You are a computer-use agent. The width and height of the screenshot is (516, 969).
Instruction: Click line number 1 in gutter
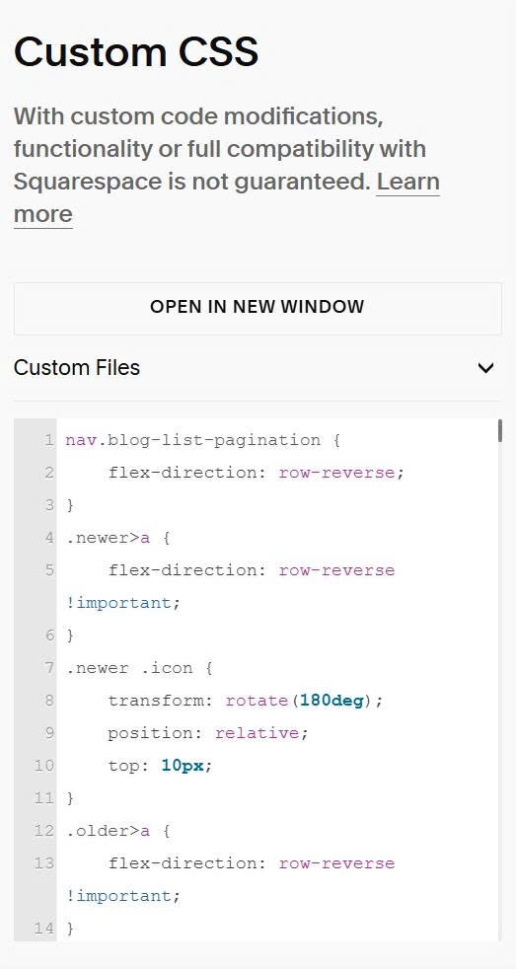[48, 441]
